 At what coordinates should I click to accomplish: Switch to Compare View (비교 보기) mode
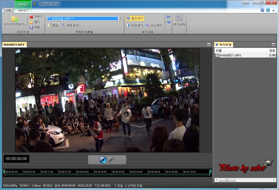coord(135,25)
